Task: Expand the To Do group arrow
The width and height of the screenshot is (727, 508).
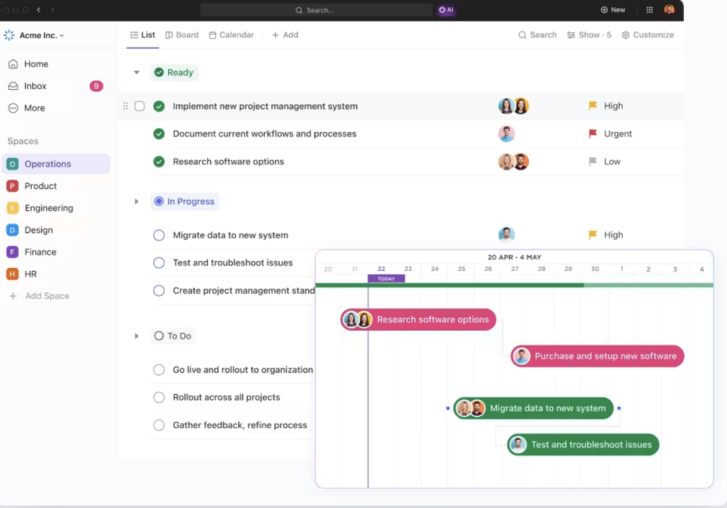Action: pos(137,336)
